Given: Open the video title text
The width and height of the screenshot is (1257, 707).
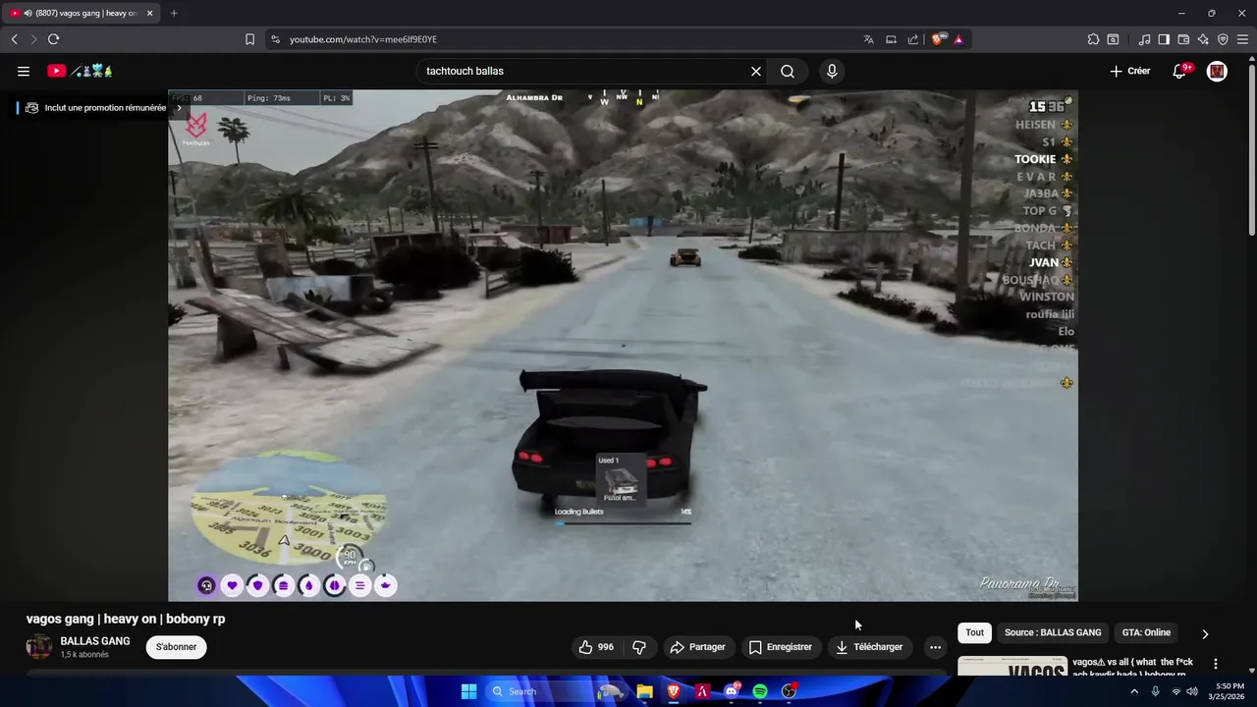Looking at the screenshot, I should point(126,619).
